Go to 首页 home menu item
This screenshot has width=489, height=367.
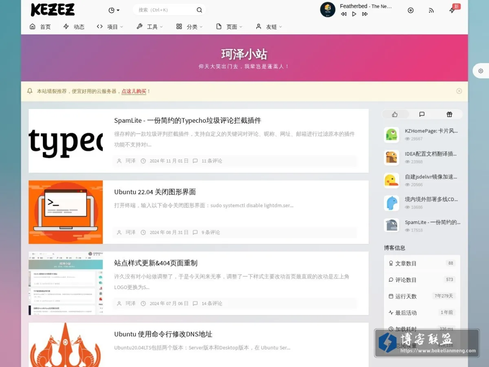[40, 27]
